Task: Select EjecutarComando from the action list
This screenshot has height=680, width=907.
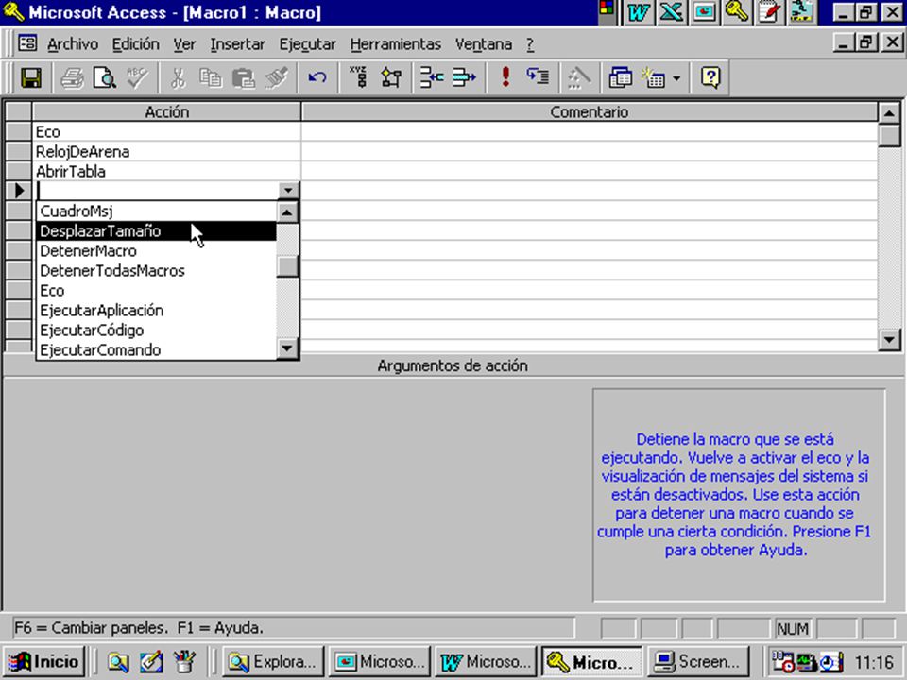Action: click(x=156, y=349)
